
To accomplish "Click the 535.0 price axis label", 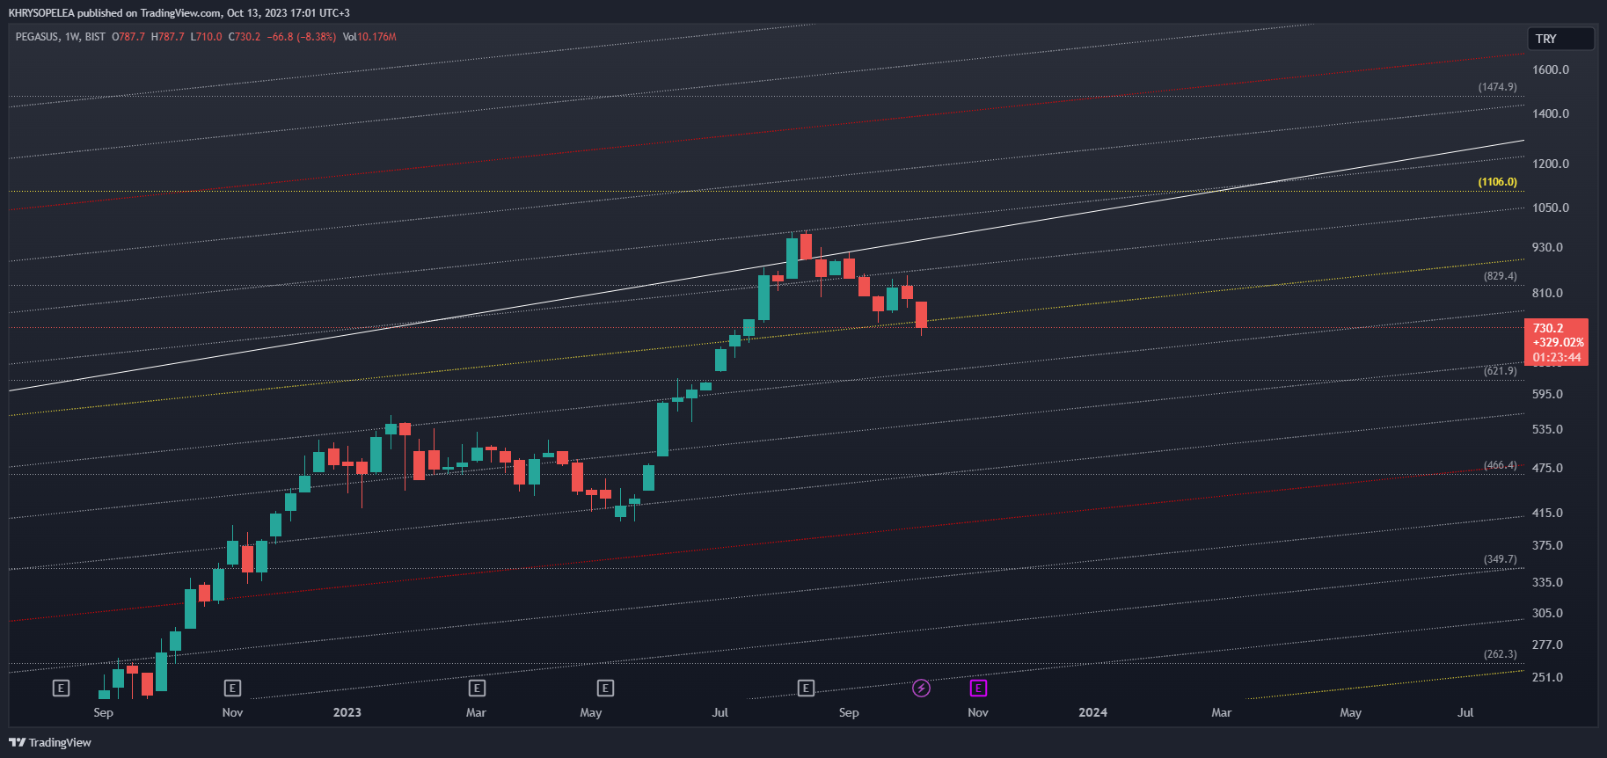I will tap(1548, 429).
